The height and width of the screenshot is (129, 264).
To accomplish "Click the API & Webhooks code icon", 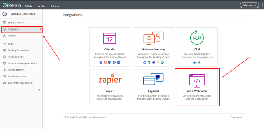I will [x=197, y=81].
